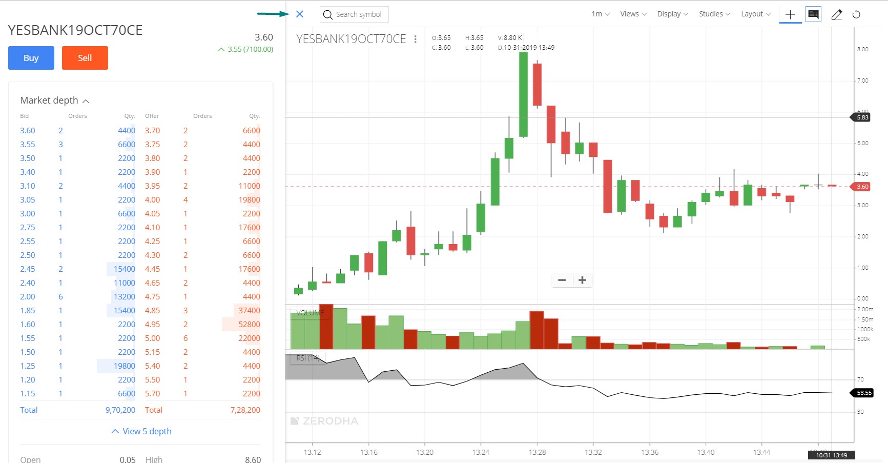Click the search magnifier icon
The width and height of the screenshot is (888, 463).
pyautogui.click(x=328, y=14)
